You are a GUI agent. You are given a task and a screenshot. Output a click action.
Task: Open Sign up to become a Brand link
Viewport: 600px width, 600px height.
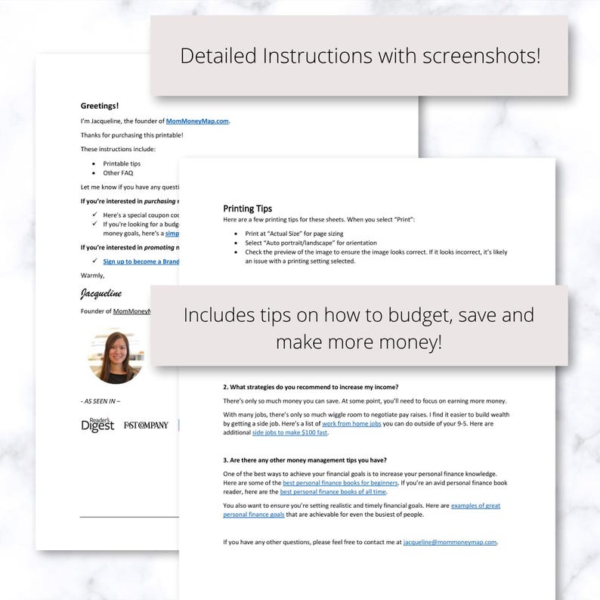click(x=141, y=261)
